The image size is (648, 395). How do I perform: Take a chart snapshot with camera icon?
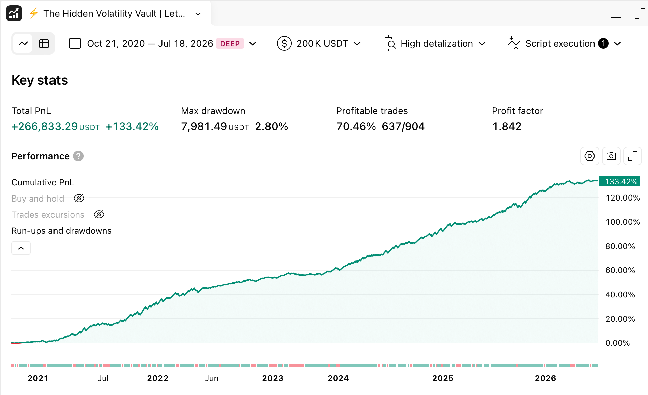coord(611,156)
